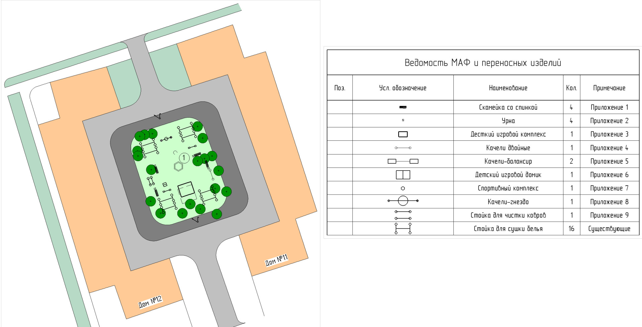Click the 'Усл. обозначение' column header
The image size is (642, 327).
(x=403, y=88)
